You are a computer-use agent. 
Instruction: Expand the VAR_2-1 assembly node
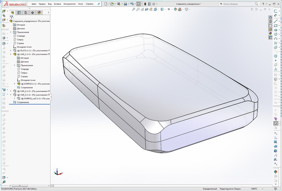11,91
